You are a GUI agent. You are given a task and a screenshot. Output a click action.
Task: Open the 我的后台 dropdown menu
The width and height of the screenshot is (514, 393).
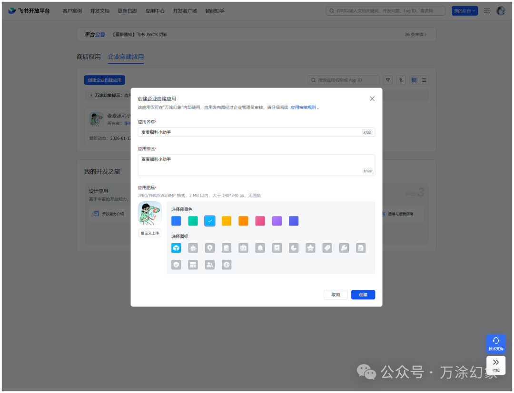[465, 10]
